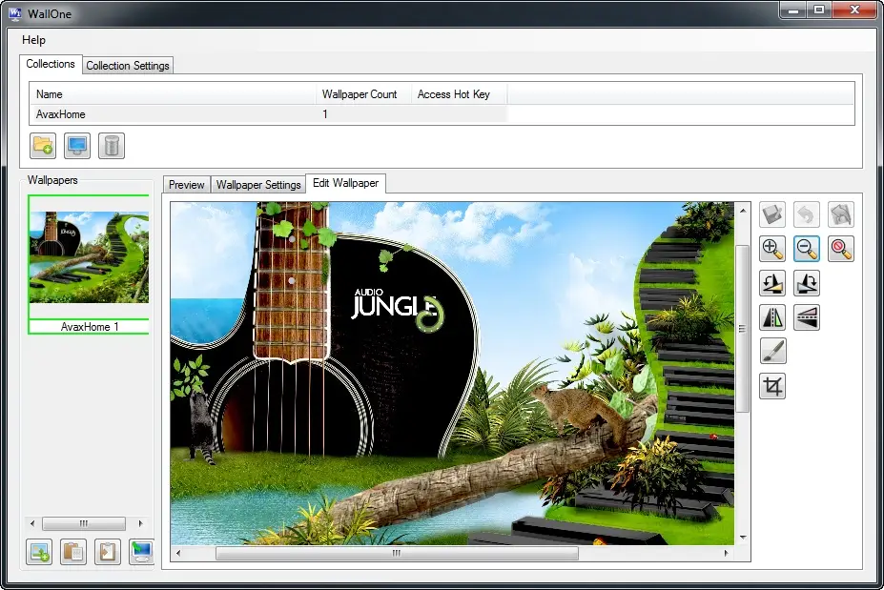Click the Wallpapers list scroll left arrow
The image size is (884, 590).
tap(32, 523)
